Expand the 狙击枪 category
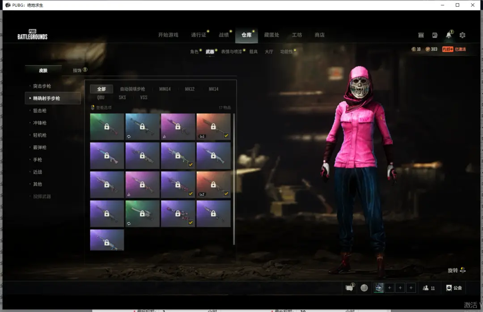 point(40,111)
